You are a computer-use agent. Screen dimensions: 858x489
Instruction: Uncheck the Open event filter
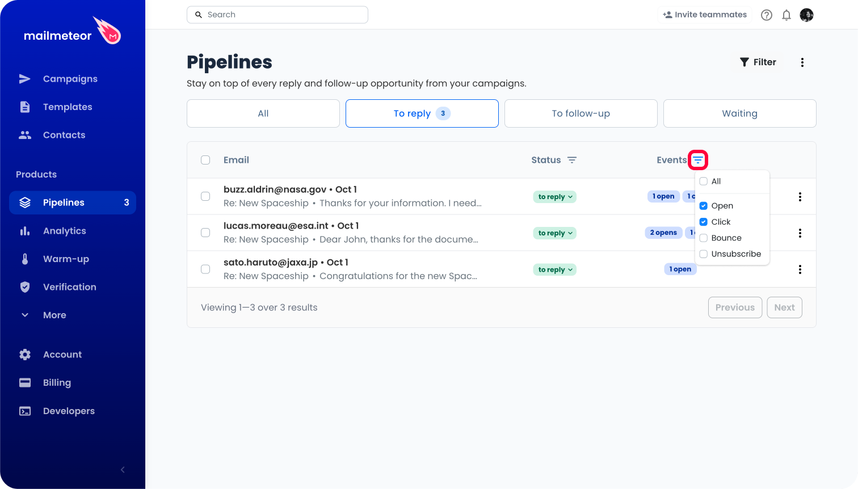point(704,206)
